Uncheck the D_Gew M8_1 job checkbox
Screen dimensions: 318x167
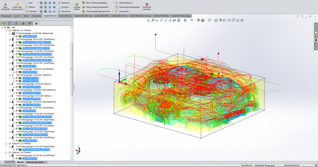point(17,87)
